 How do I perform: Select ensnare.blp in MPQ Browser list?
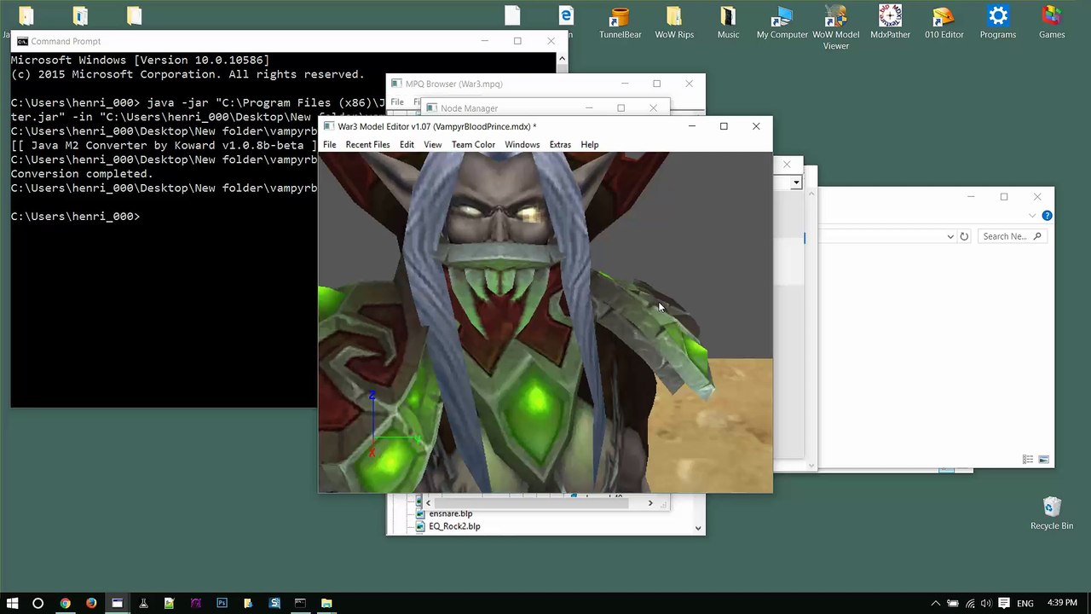tap(450, 513)
